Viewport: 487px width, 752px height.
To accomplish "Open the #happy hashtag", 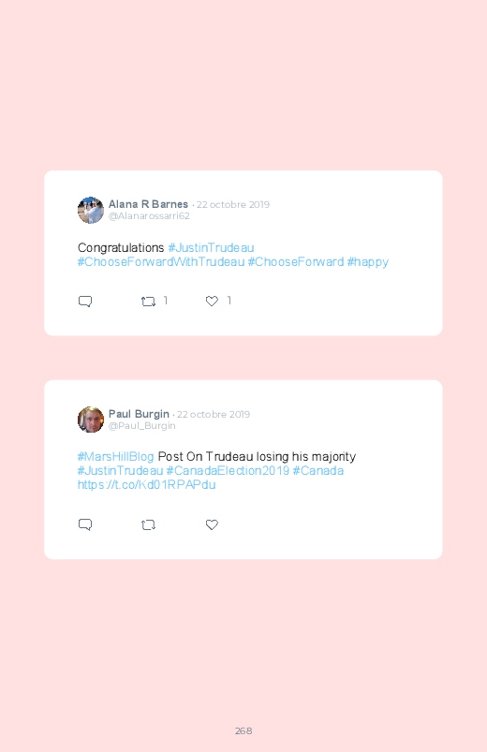I will (367, 262).
